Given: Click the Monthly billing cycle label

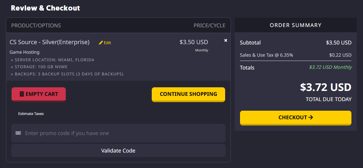Looking at the screenshot, I should coord(202,50).
